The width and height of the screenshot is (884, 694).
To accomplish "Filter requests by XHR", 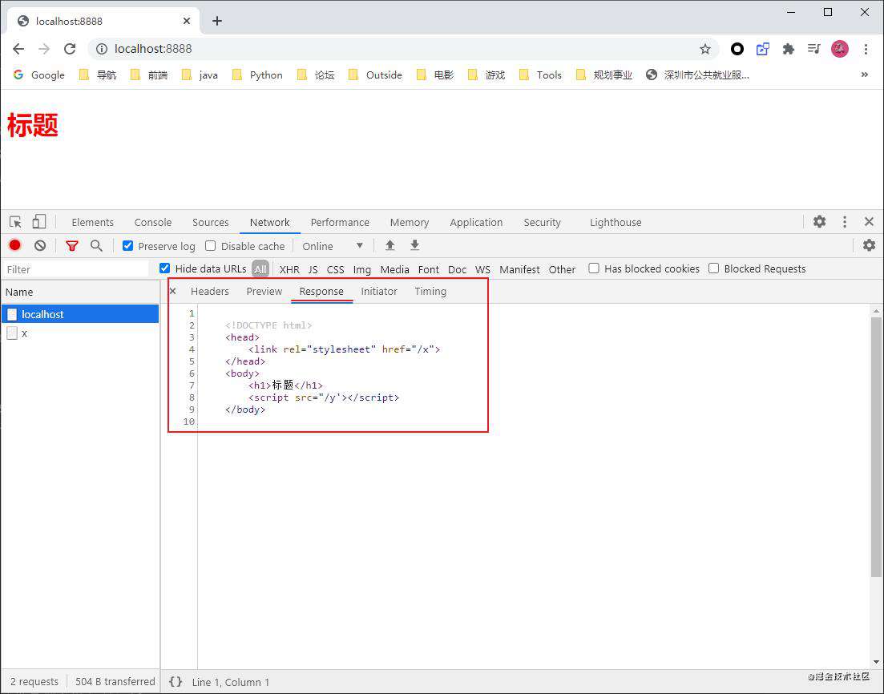I will click(289, 269).
